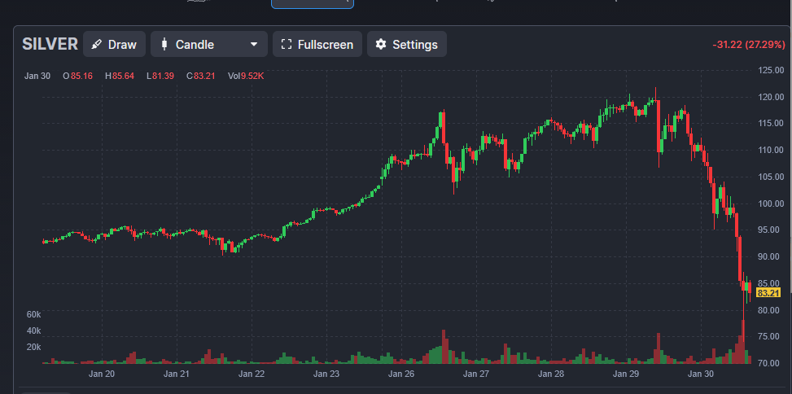Select the Jan 29 date on time axis

pos(626,374)
